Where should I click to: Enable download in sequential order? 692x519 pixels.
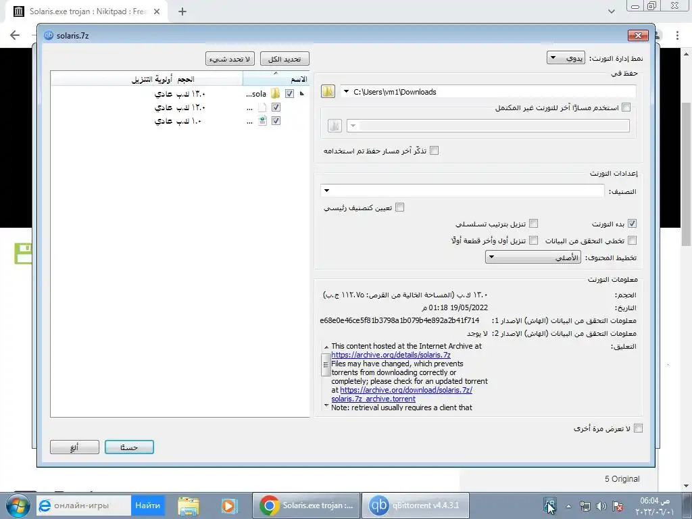pyautogui.click(x=534, y=224)
